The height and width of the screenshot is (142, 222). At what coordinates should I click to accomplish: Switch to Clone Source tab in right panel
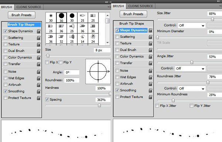click(141, 6)
